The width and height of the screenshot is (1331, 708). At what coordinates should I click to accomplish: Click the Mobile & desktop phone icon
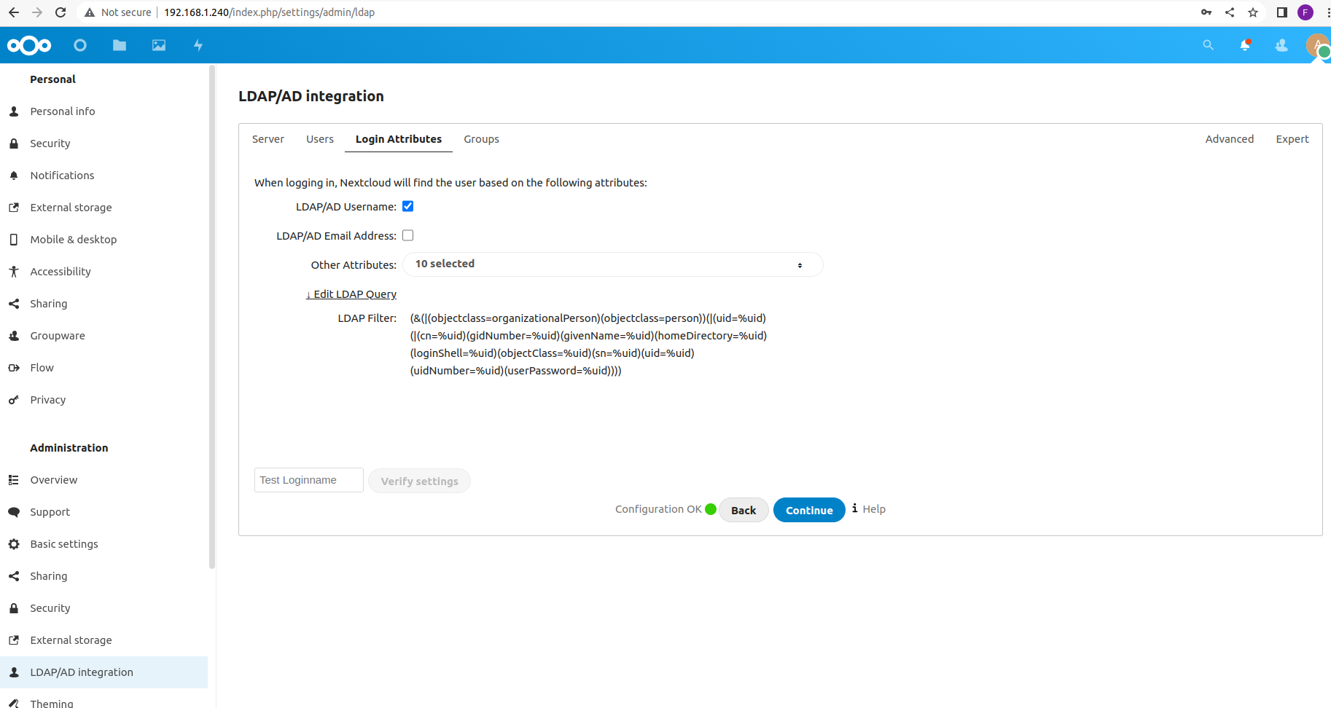point(14,240)
